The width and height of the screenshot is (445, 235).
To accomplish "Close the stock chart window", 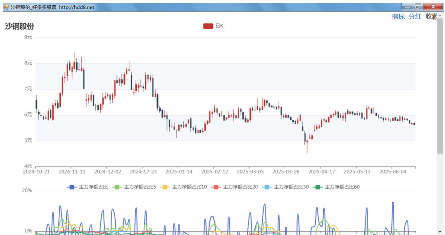I will click(433, 7).
